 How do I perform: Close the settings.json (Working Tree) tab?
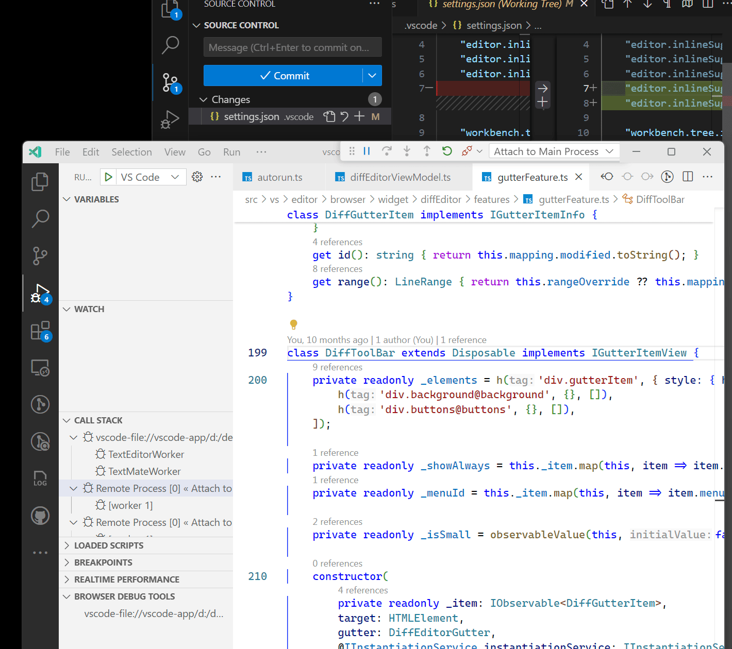[x=584, y=4]
